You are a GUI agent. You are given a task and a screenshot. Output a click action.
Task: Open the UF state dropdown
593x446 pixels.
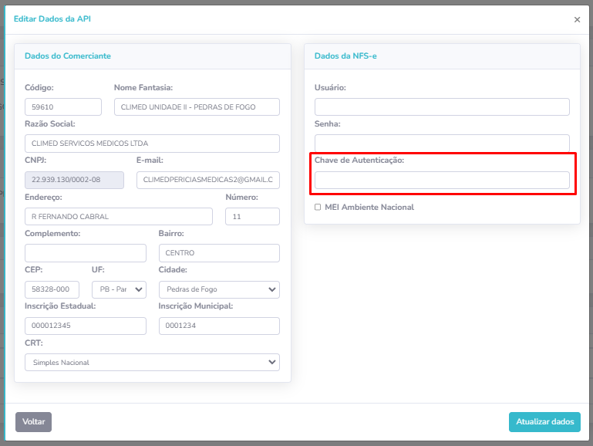coord(118,289)
